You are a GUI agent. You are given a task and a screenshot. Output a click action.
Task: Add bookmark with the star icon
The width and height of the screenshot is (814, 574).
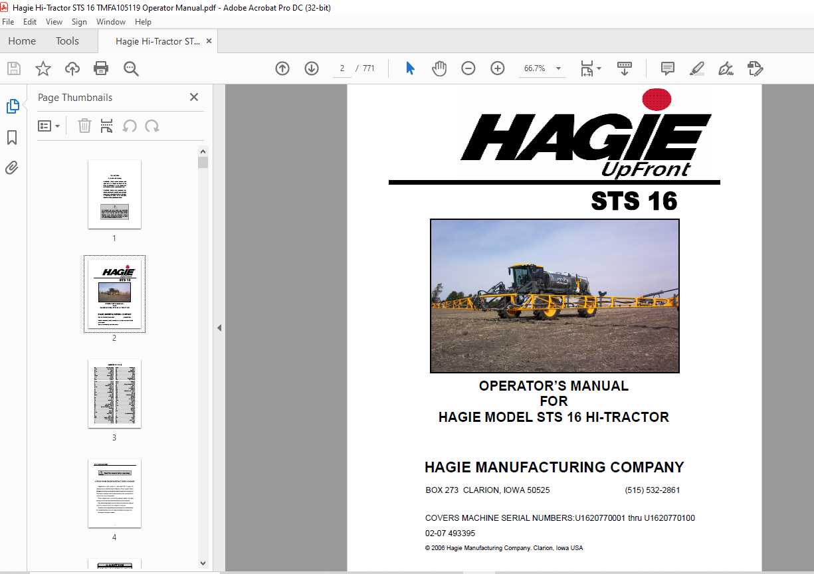(x=43, y=68)
